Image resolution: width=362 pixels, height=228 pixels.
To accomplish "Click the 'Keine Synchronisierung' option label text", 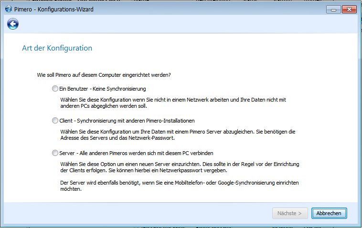I will (x=119, y=89).
